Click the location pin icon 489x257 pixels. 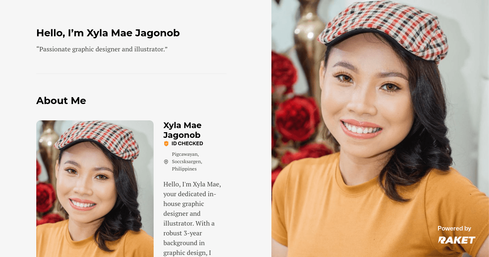click(x=166, y=162)
